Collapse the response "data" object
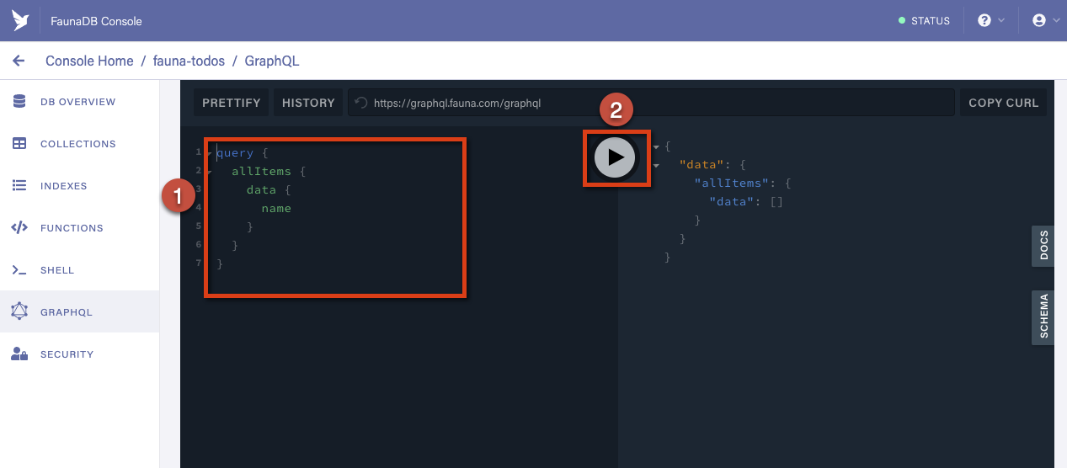 pyautogui.click(x=656, y=165)
